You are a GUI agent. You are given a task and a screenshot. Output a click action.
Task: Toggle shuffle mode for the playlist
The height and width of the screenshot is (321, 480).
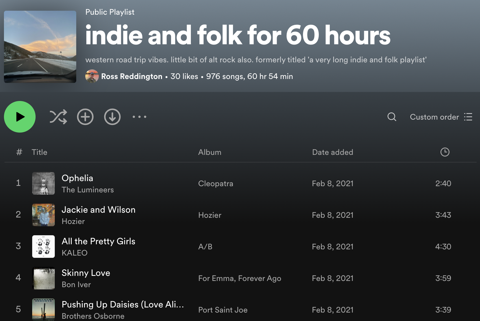[x=58, y=117]
